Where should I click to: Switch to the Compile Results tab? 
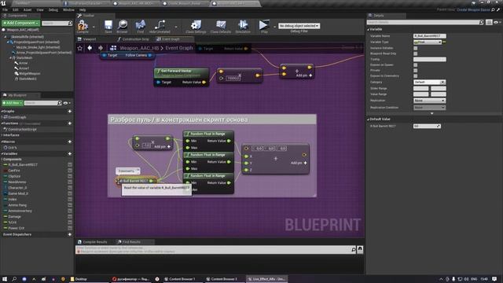coord(93,242)
